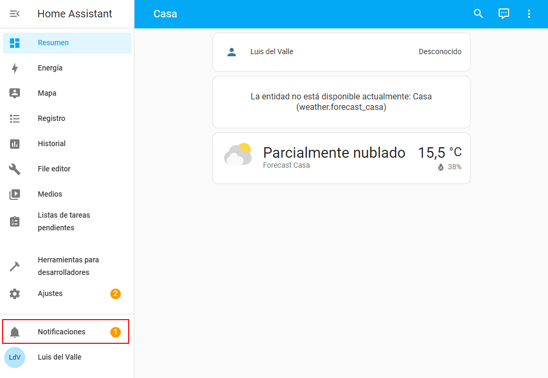Click the Historial bar chart icon
The height and width of the screenshot is (378, 548).
coord(15,144)
